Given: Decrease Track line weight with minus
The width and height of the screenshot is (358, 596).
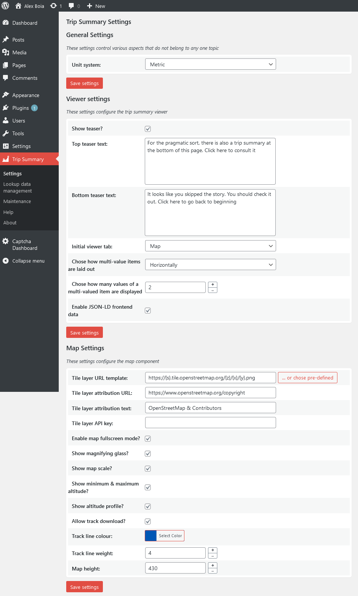Looking at the screenshot, I should point(212,556).
